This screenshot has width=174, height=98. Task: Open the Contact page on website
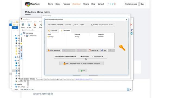point(101,4)
